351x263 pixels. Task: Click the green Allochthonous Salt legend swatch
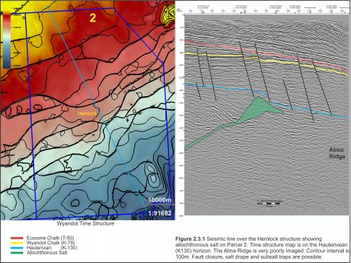(17, 253)
